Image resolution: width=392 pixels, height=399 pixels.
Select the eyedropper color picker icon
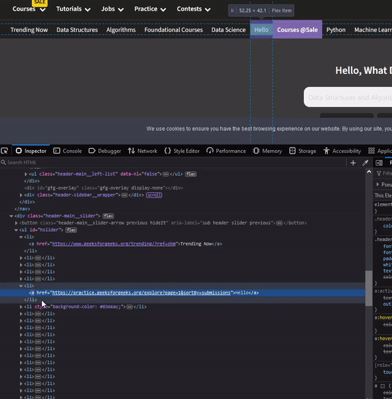coord(365,163)
